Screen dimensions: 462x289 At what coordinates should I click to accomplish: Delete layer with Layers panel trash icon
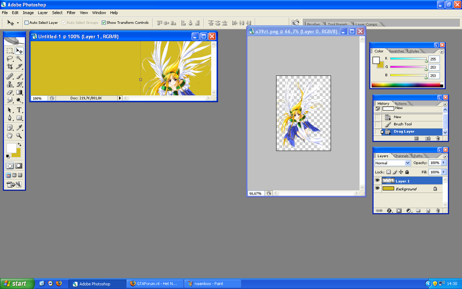(x=438, y=210)
